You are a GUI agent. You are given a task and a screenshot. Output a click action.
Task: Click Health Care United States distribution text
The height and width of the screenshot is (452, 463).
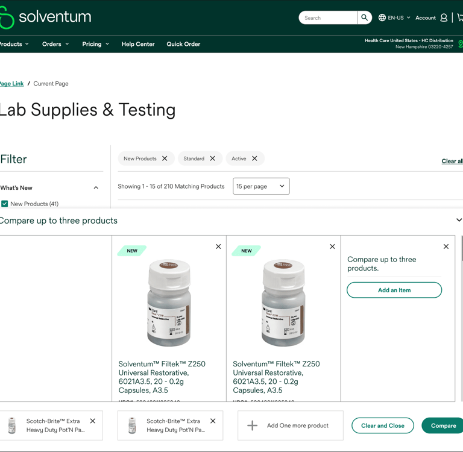tap(409, 41)
